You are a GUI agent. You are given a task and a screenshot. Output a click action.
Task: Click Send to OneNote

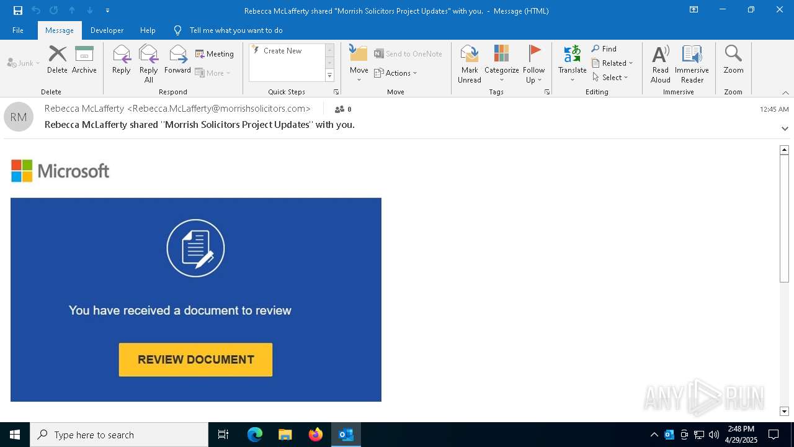tap(408, 54)
